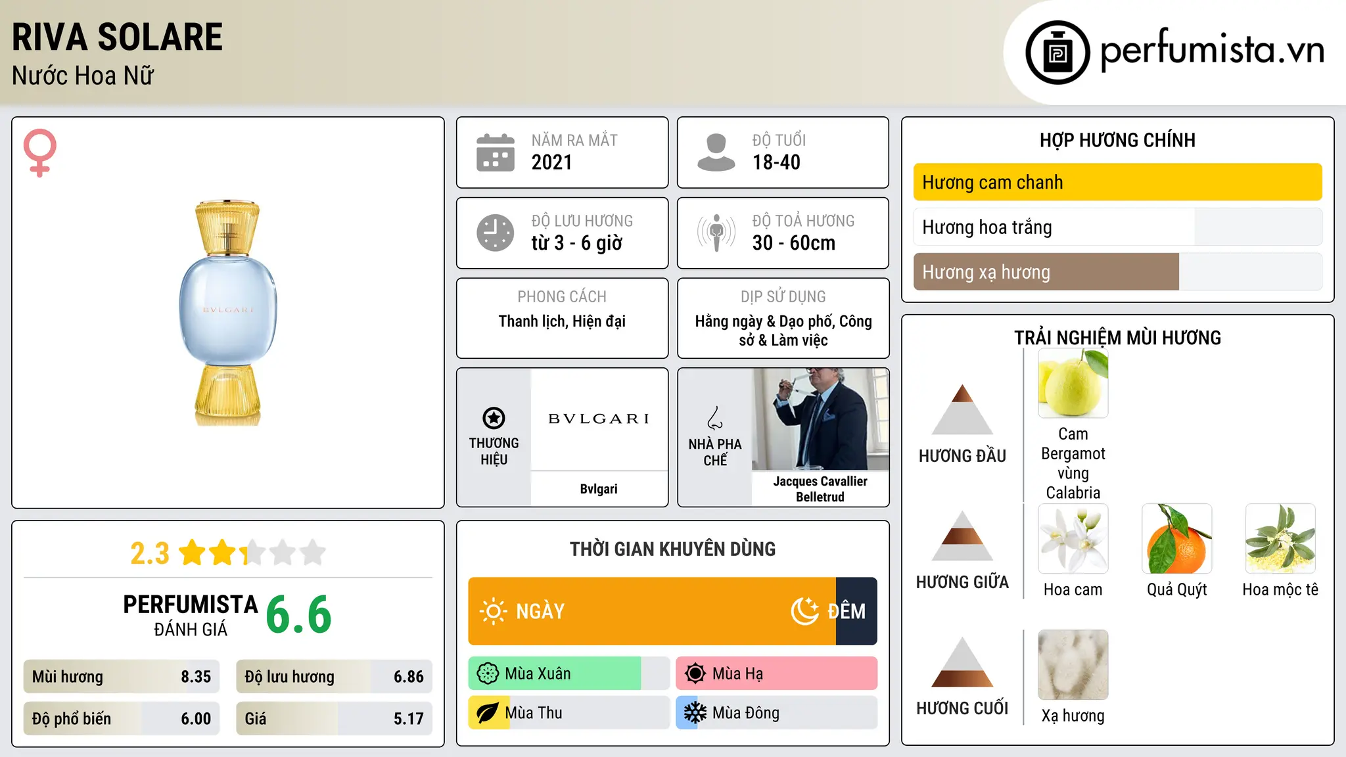
Task: Click the Hương đầu pyramid icon
Action: tap(962, 410)
